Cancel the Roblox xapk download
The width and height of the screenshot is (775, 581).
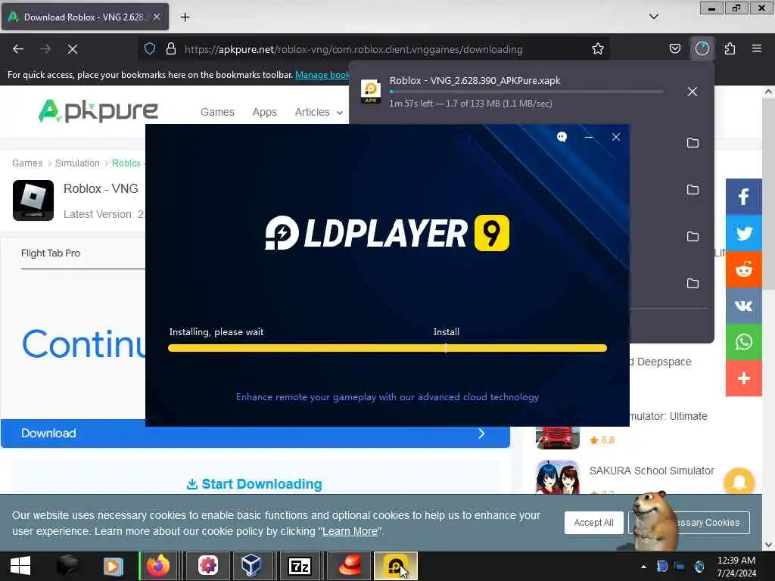tap(692, 92)
